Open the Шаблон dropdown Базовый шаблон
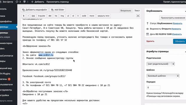Viewport: 186px width, 105px height. (x=163, y=76)
